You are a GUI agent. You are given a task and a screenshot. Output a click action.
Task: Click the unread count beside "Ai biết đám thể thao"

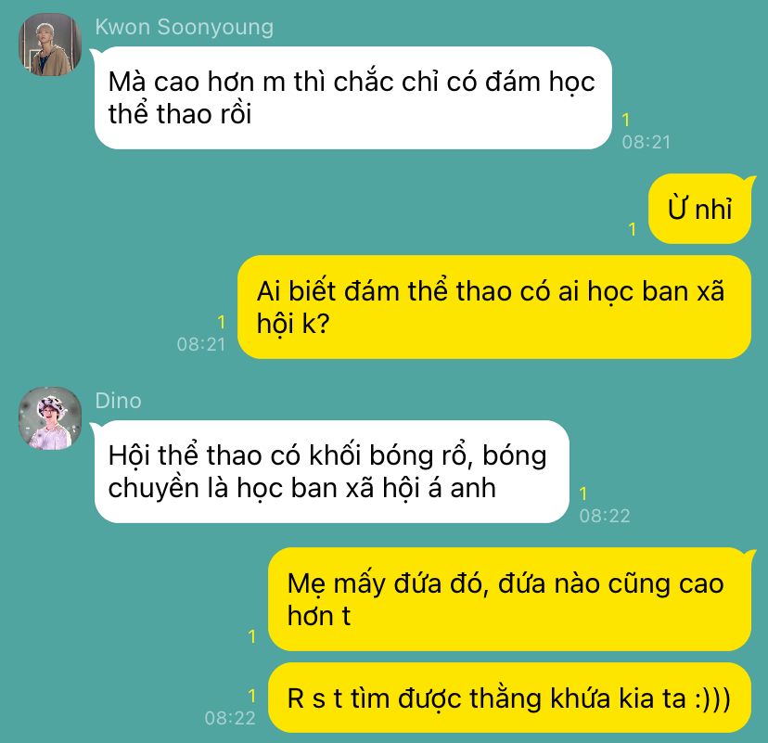222,322
